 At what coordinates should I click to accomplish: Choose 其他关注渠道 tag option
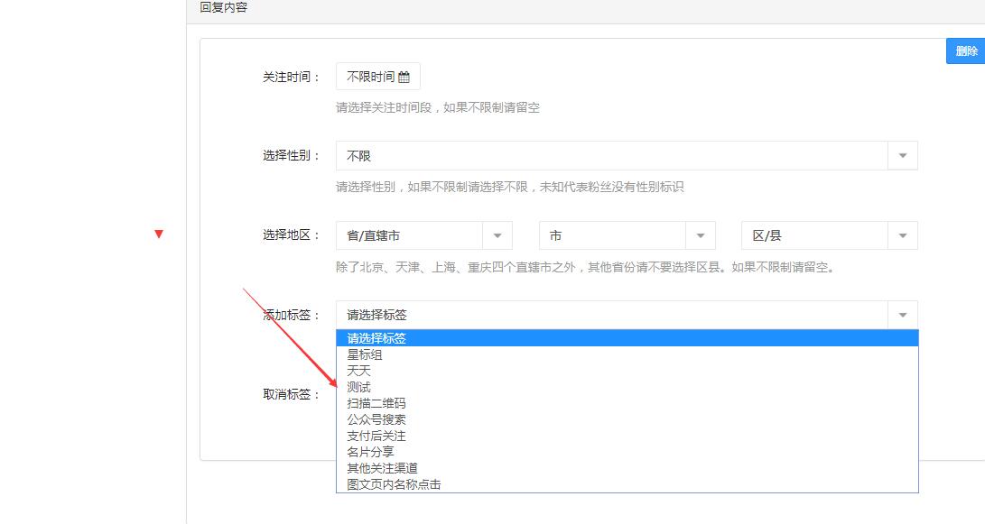[382, 468]
